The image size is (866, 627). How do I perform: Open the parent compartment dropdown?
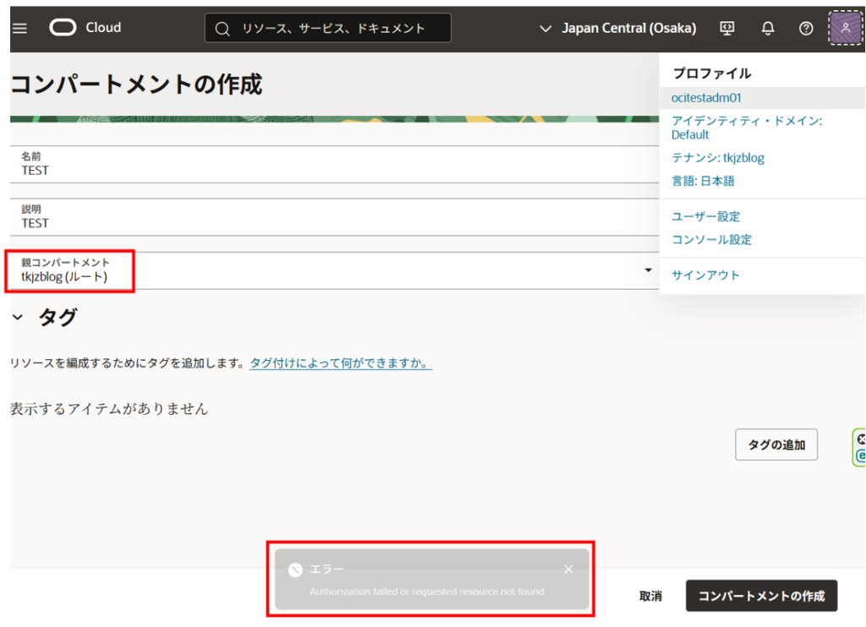tap(648, 270)
